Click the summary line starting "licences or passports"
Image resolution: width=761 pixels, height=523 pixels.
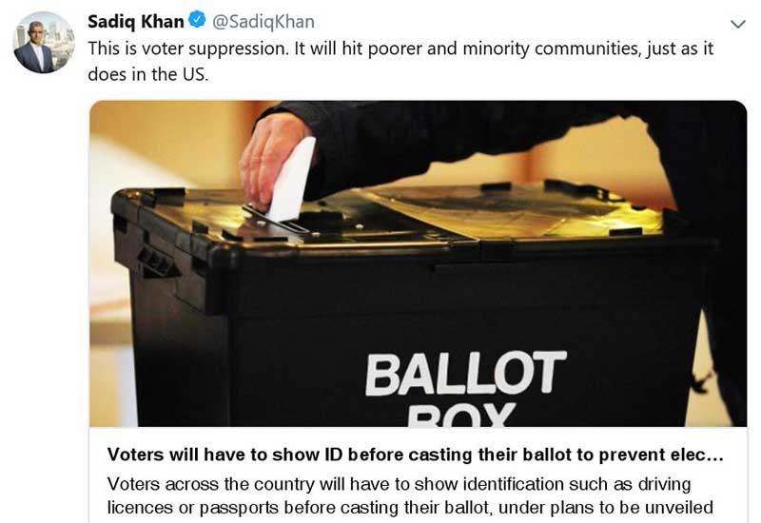coord(409,507)
